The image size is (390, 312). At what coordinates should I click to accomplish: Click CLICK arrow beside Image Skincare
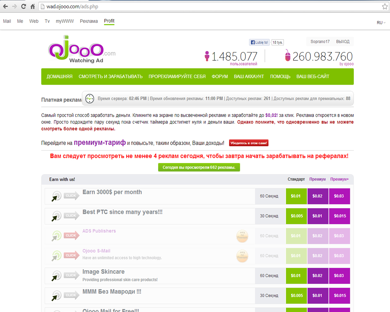tap(72, 275)
